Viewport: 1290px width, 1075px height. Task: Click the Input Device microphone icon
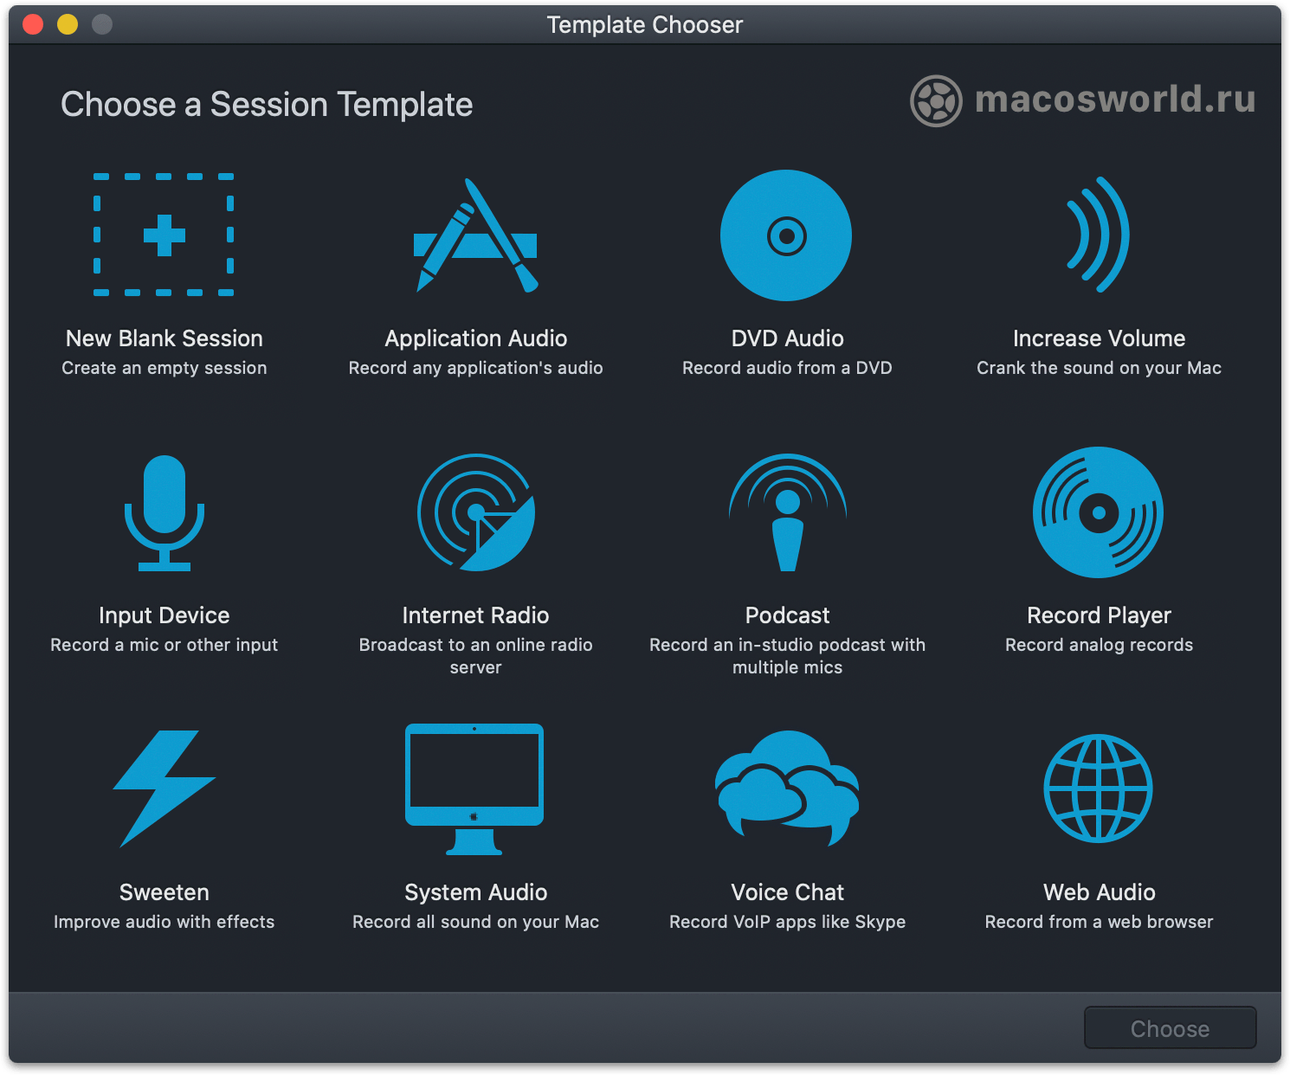(x=164, y=512)
